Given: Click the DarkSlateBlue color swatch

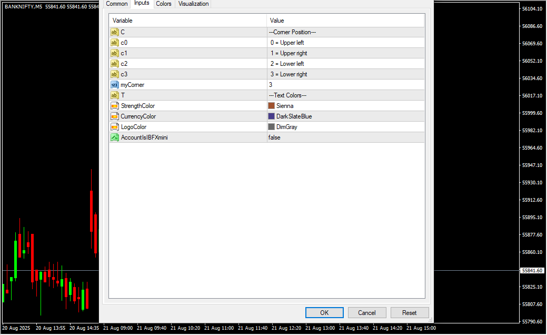Looking at the screenshot, I should (x=272, y=116).
